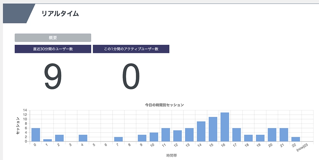Viewport: 319px width, 160px height.
Task: Click the y-axis value 12
Action: pos(25,115)
